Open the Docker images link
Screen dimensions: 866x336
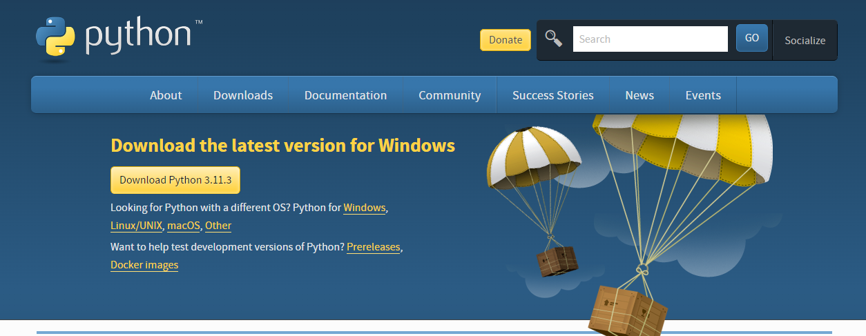tap(144, 265)
